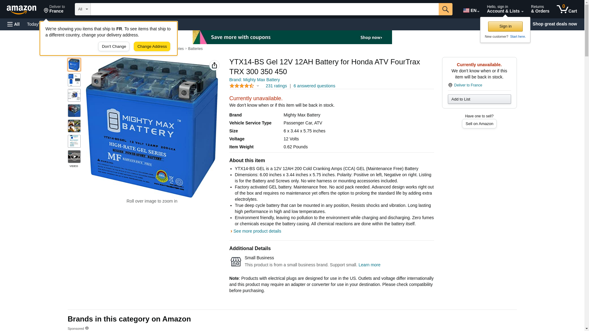Open the EN language selector
This screenshot has height=331, width=589.
pos(471,10)
